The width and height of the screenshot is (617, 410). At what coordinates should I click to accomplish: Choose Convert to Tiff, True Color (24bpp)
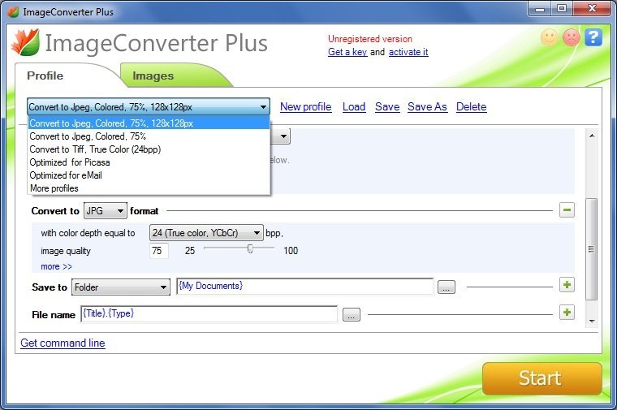pyautogui.click(x=149, y=149)
